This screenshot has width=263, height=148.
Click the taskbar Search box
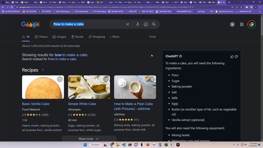(96, 145)
